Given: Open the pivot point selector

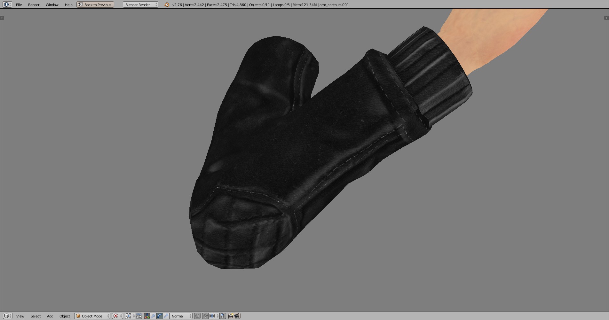Looking at the screenshot, I should click(129, 316).
